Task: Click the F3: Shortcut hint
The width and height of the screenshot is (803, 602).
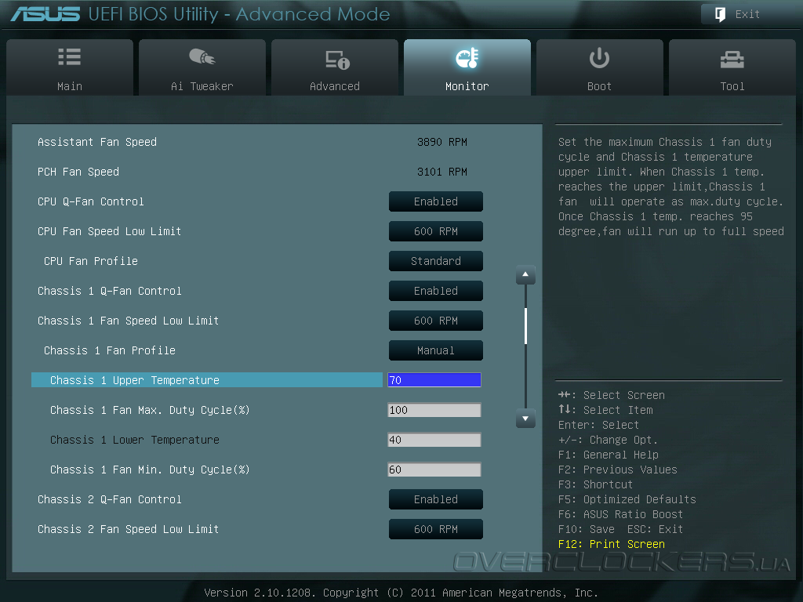Action: (x=596, y=484)
